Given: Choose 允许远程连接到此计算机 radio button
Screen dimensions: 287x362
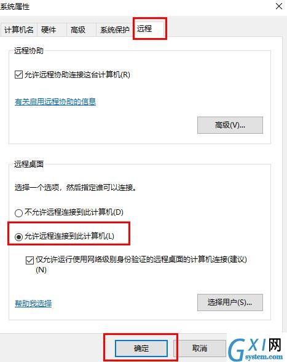Looking at the screenshot, I should pyautogui.click(x=18, y=237).
